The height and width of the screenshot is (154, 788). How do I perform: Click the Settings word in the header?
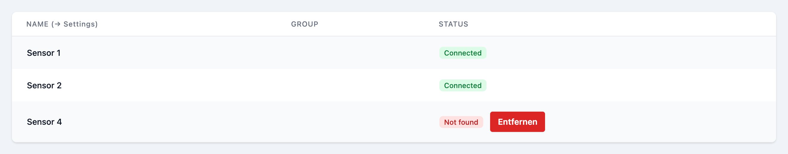tap(79, 24)
